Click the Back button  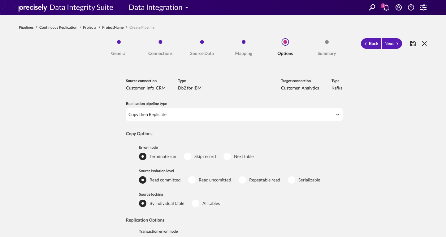tap(371, 44)
